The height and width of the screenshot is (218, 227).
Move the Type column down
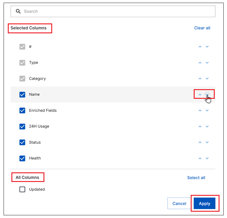click(207, 63)
